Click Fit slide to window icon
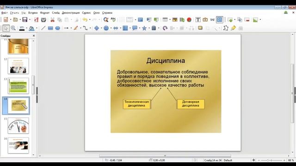The height and width of the screenshot is (166, 296). (253, 160)
